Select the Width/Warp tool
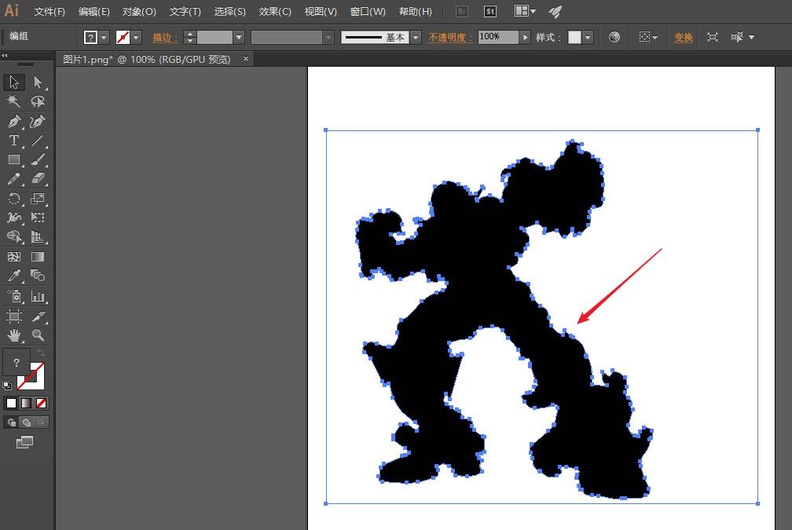The width and height of the screenshot is (792, 530). pos(14,217)
